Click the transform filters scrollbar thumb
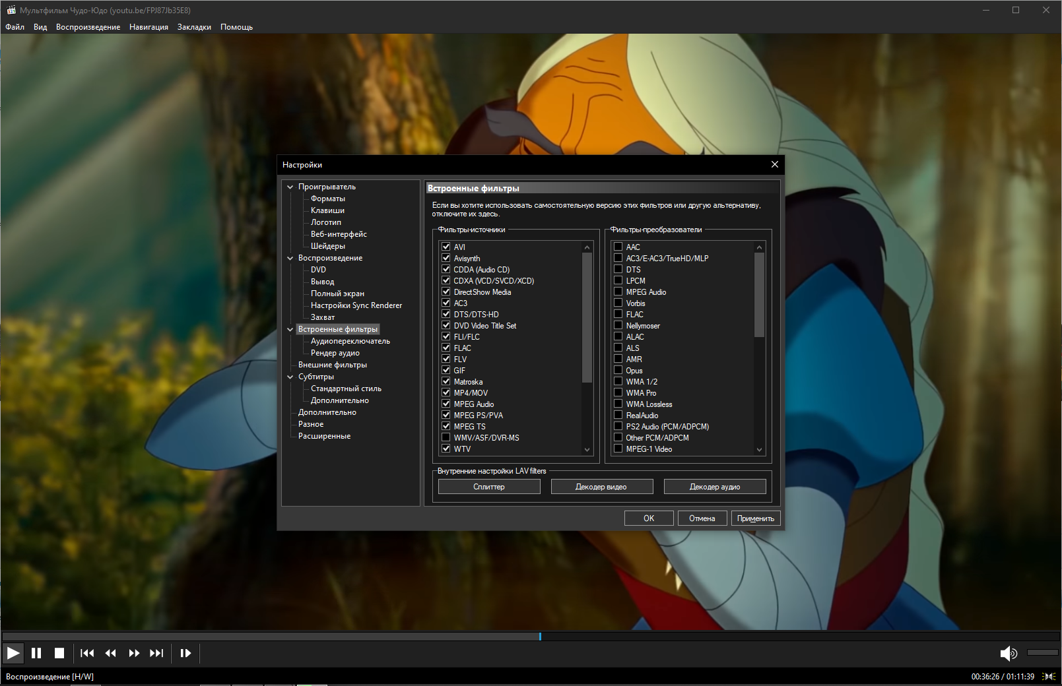The image size is (1062, 686). (759, 295)
